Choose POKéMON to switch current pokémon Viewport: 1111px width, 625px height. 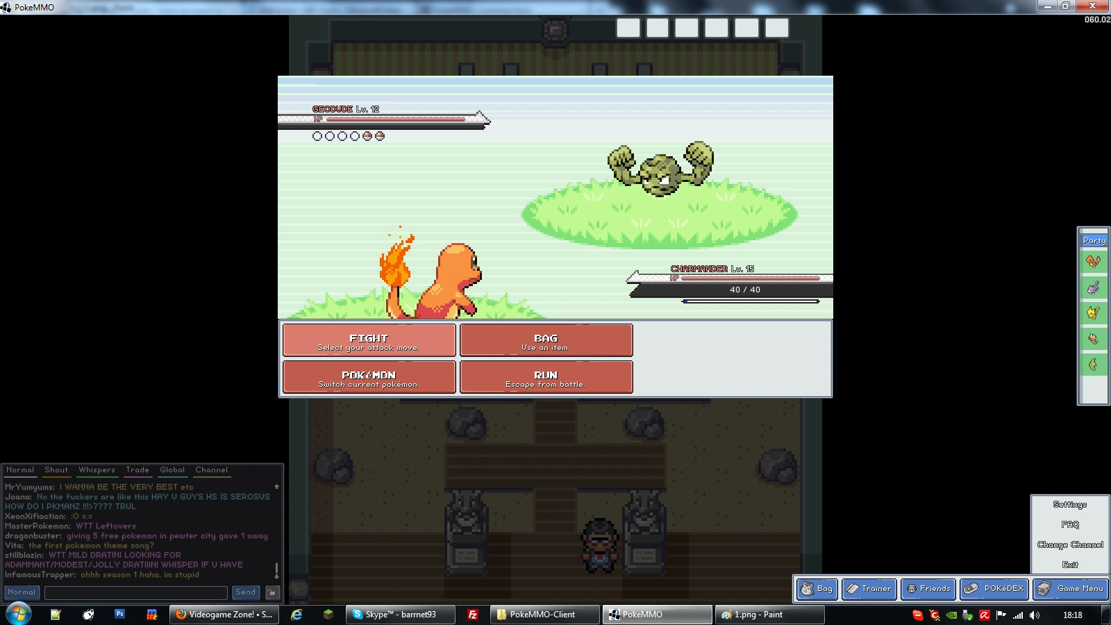(369, 376)
